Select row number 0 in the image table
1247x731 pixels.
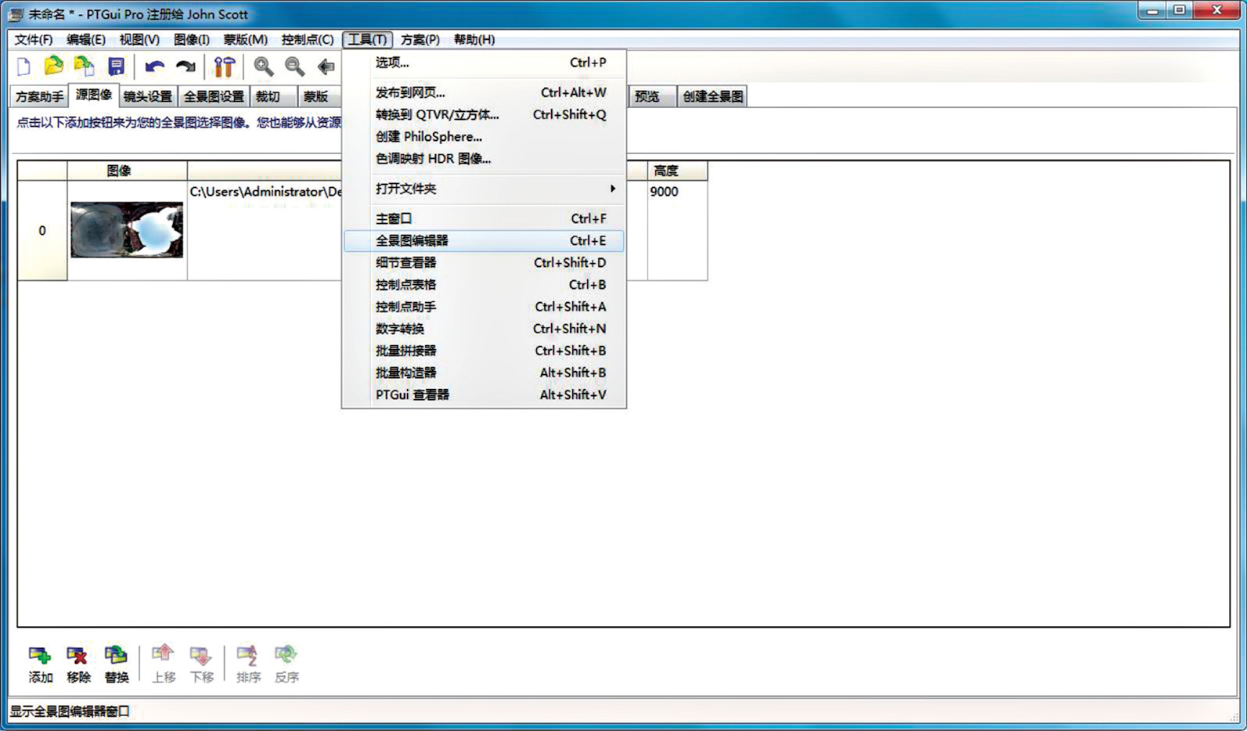pyautogui.click(x=42, y=230)
